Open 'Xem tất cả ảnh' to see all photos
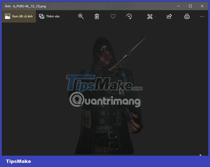 [x=19, y=17]
